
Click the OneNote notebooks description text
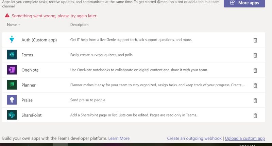(x=139, y=70)
